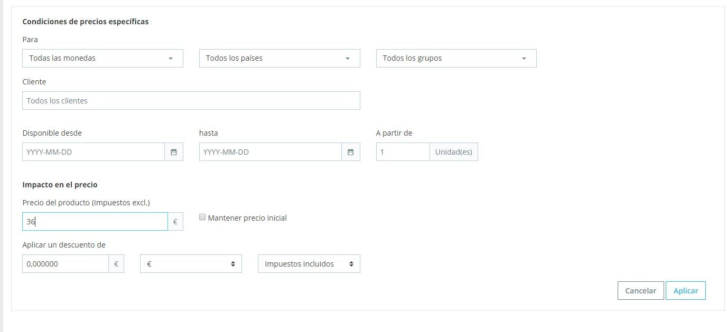Select the A partir de quantity field
Image resolution: width=727 pixels, height=332 pixels.
coord(403,152)
